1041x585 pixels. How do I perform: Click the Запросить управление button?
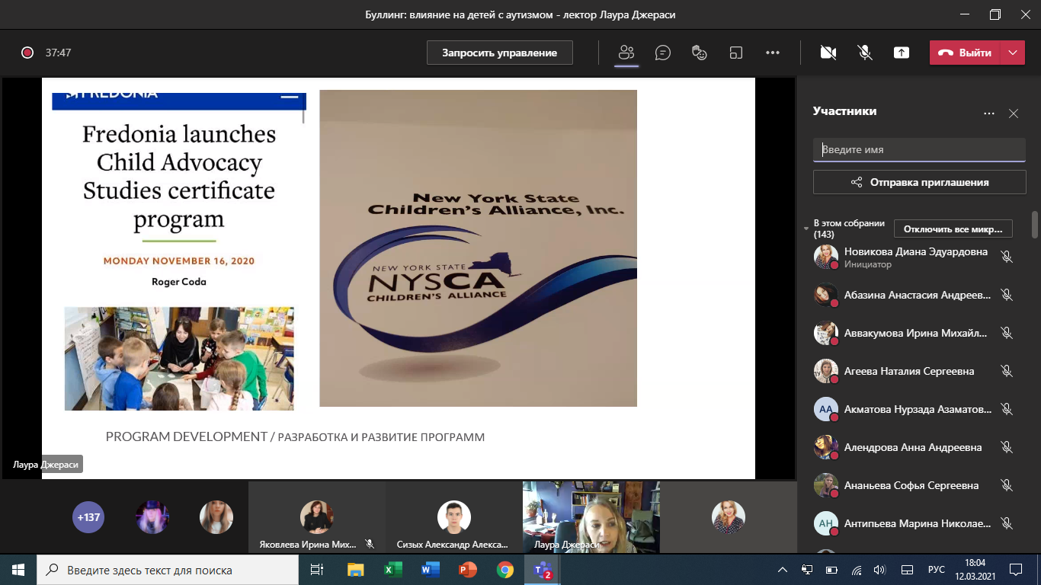(x=500, y=53)
